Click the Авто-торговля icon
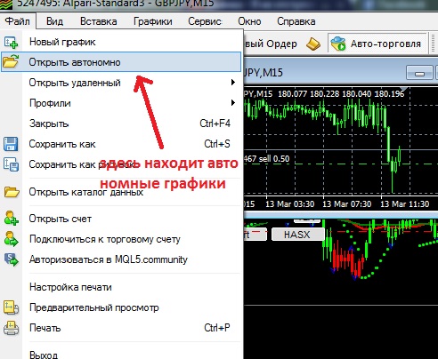The width and height of the screenshot is (438, 359). [338, 44]
